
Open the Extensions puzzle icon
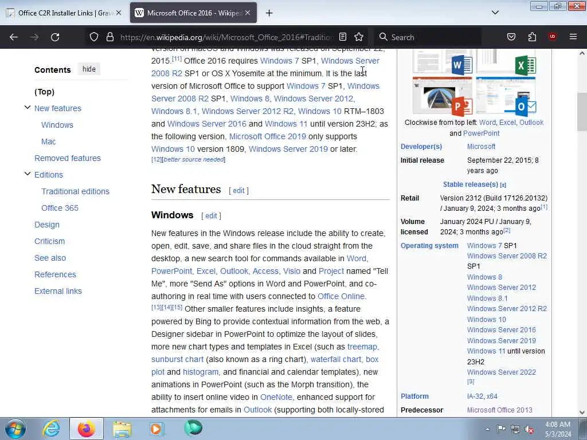[532, 37]
